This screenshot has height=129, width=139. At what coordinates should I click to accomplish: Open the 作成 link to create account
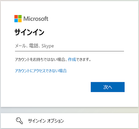click(x=72, y=59)
